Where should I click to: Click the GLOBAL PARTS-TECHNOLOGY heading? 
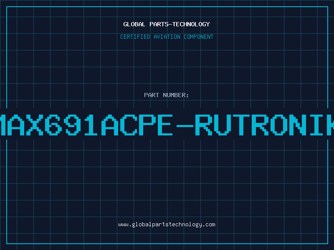click(167, 24)
